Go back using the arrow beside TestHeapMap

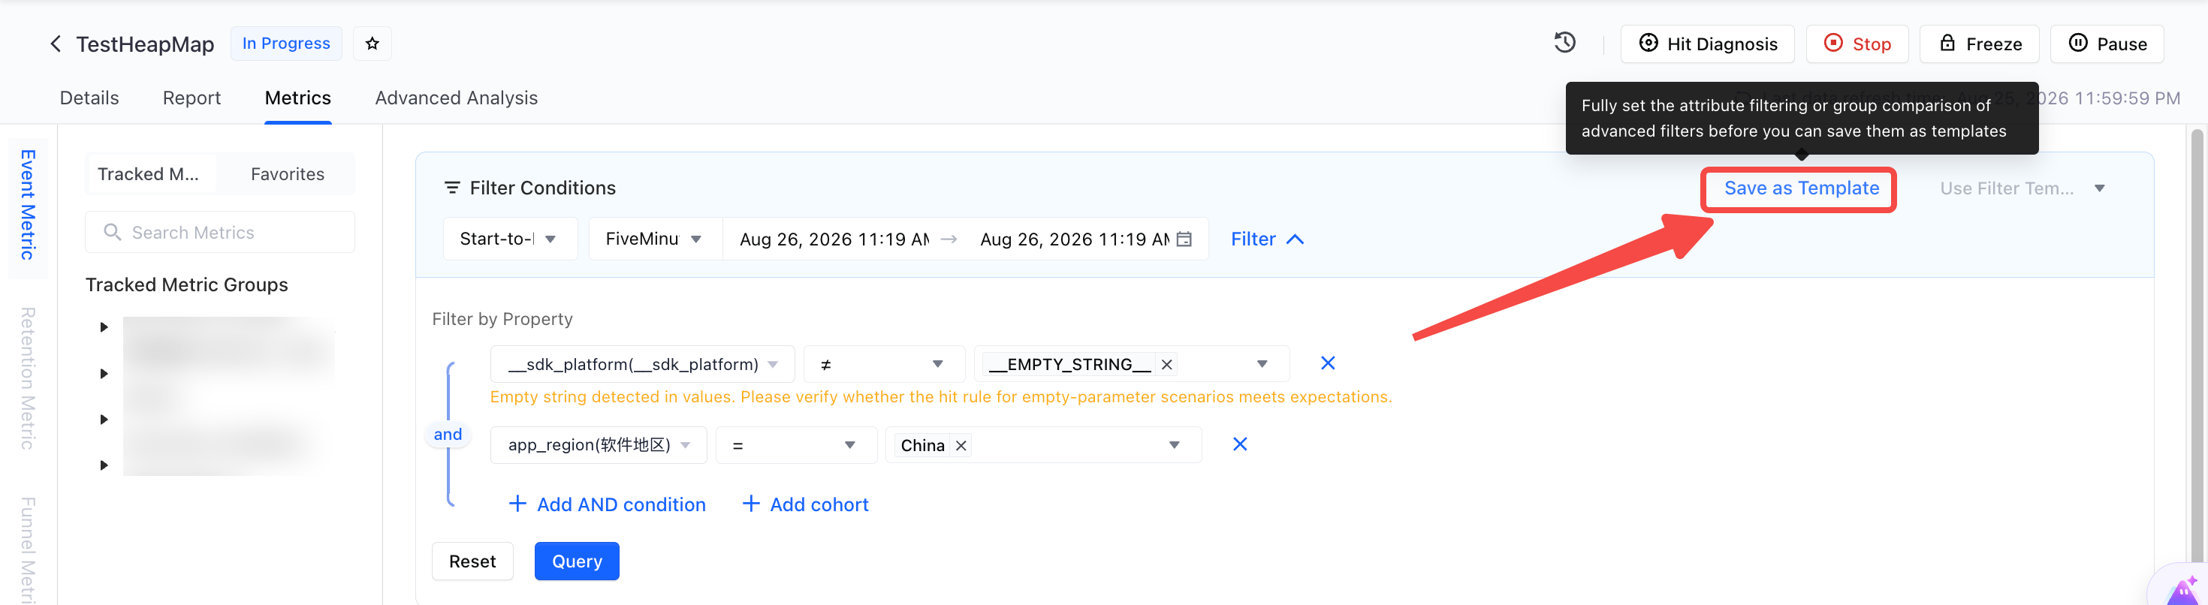(x=56, y=44)
